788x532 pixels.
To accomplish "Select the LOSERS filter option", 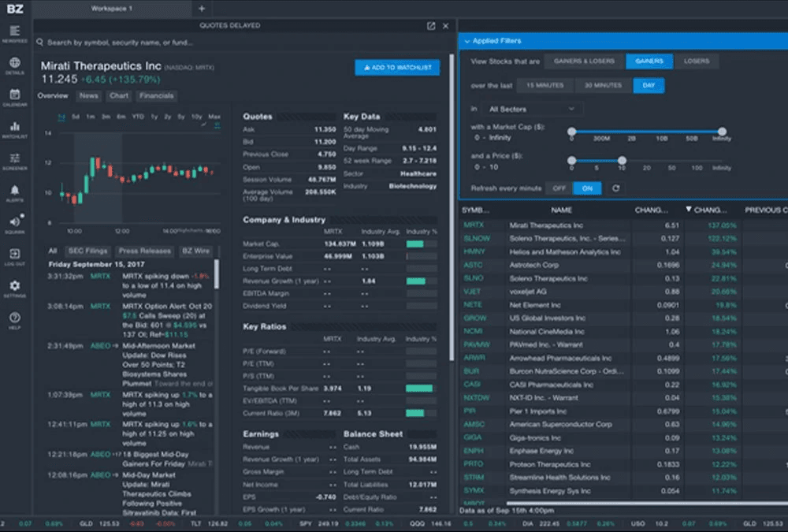I will [696, 61].
